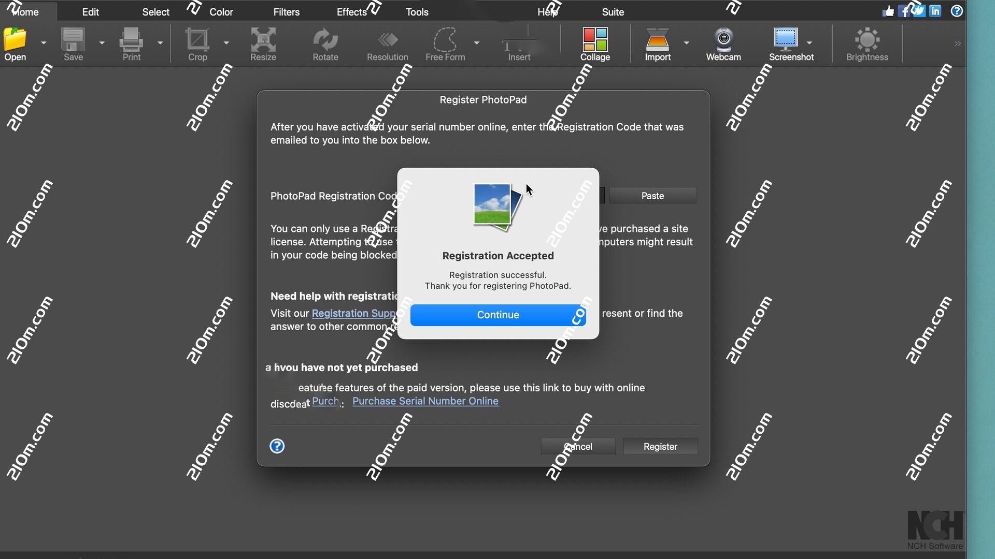Expand the toolbar overflow chevron
The height and width of the screenshot is (559, 995).
pos(958,44)
